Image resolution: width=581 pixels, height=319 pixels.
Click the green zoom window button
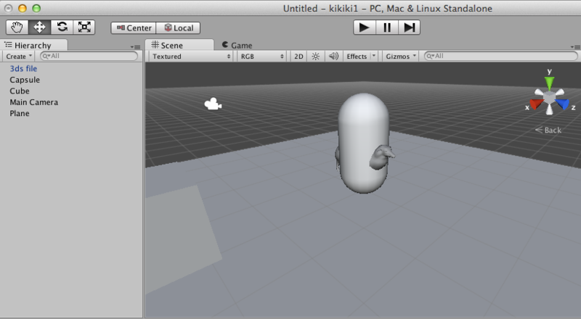tap(36, 8)
